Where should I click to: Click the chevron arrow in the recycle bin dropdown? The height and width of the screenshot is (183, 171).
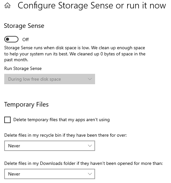(x=90, y=146)
